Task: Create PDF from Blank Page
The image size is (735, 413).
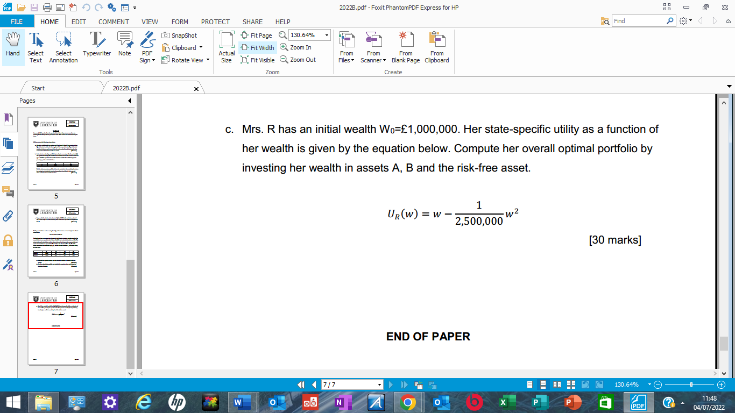Action: pyautogui.click(x=406, y=47)
